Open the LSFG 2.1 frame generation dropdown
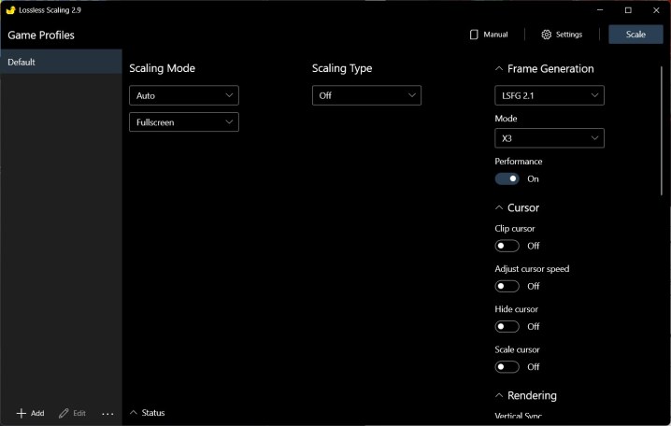671x426 pixels. point(549,95)
